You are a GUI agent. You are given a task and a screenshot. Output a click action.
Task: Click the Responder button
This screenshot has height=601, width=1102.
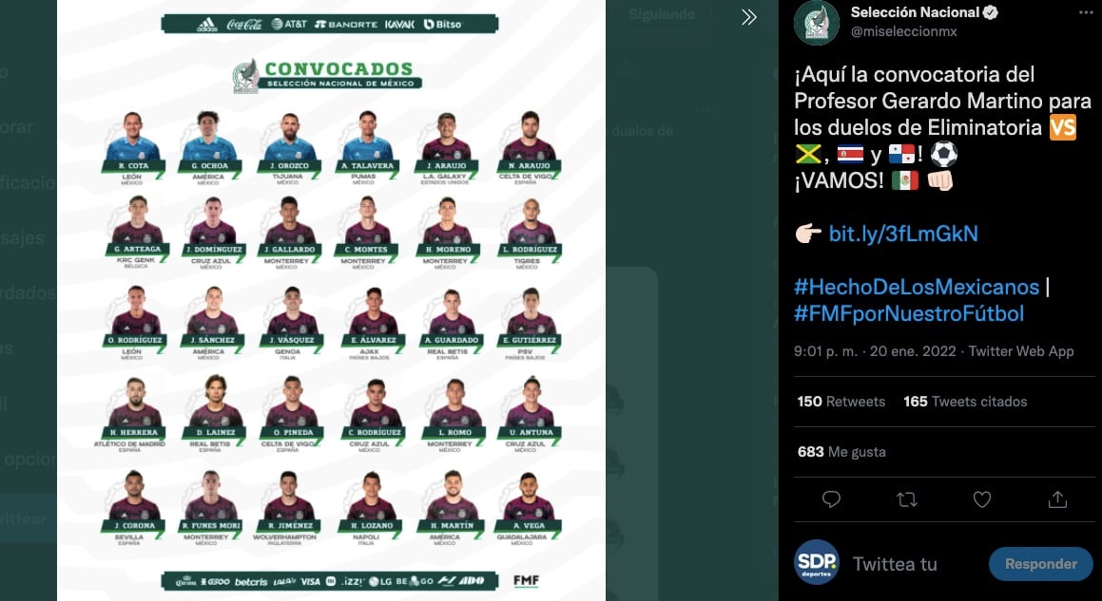(1041, 564)
